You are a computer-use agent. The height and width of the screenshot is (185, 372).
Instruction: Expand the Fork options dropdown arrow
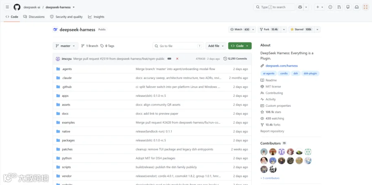pyautogui.click(x=284, y=30)
